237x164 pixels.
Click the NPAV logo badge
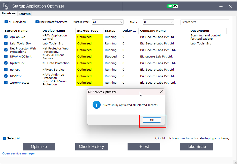tap(172, 6)
